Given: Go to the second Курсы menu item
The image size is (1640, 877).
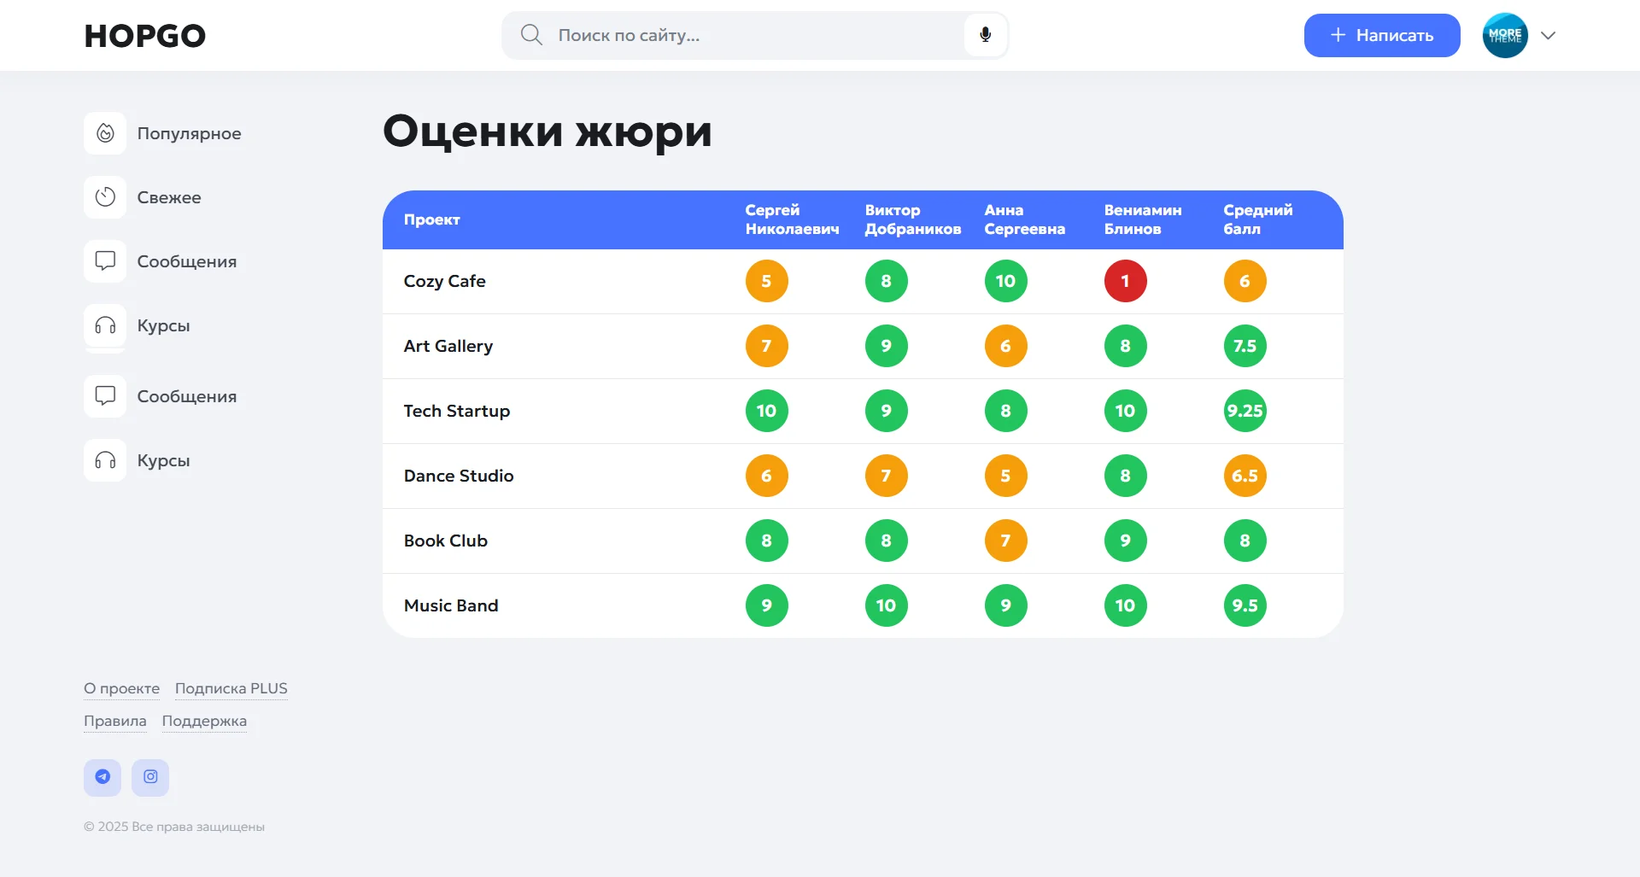Looking at the screenshot, I should 163,460.
